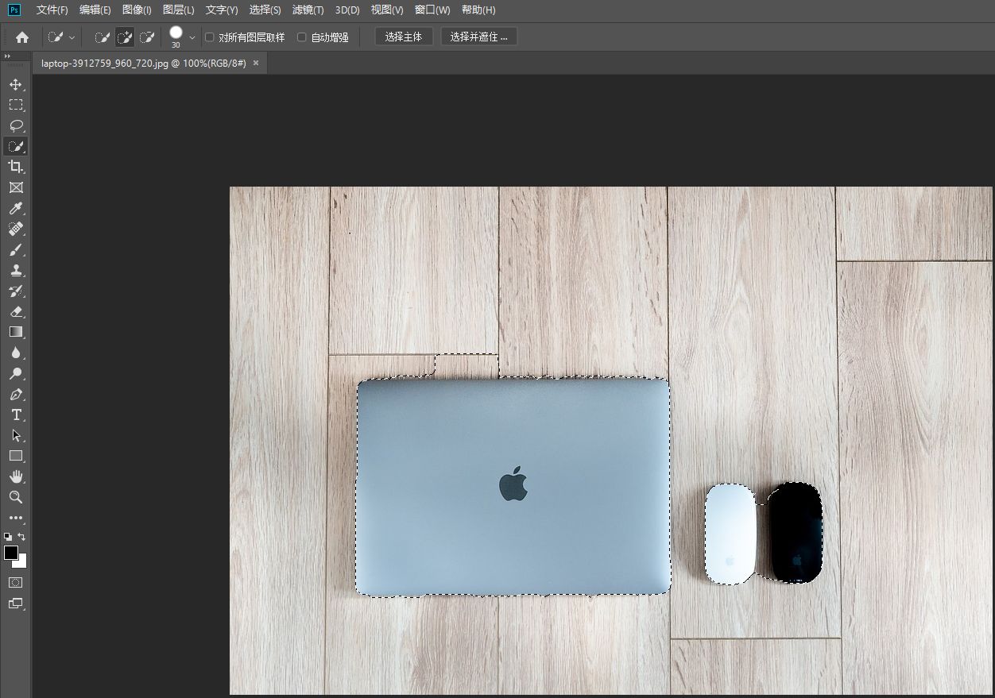Close the laptop-3912759_960_720.jpg tab

tap(256, 63)
